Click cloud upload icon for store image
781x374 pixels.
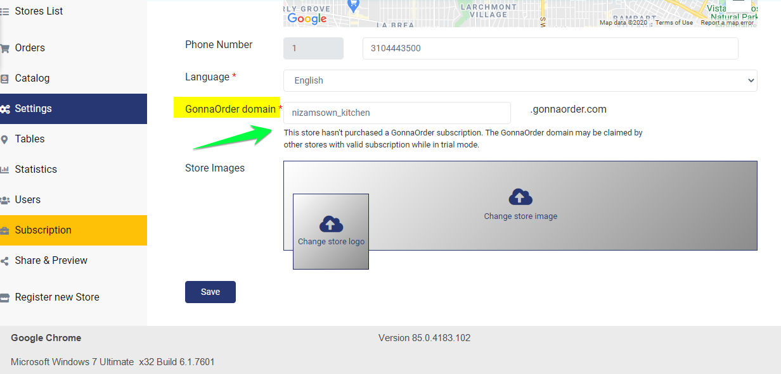(520, 197)
